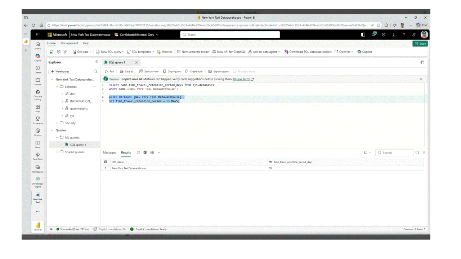The image size is (461, 259).
Task: Open OneLake catalog in the left navigation
Action: coord(38,94)
